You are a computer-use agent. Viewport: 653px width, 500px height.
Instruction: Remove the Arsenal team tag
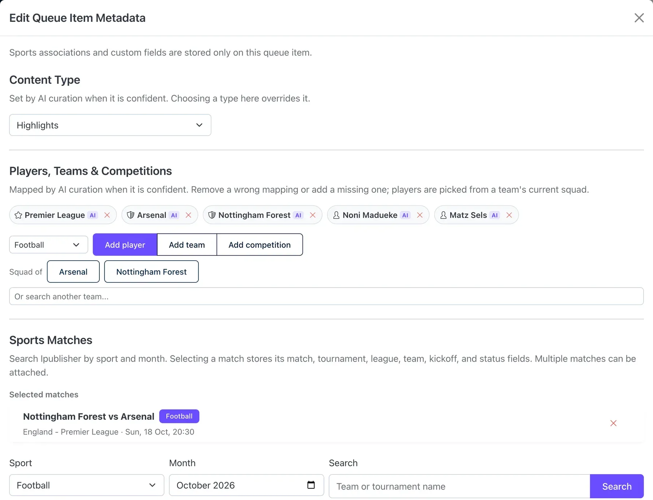point(188,215)
